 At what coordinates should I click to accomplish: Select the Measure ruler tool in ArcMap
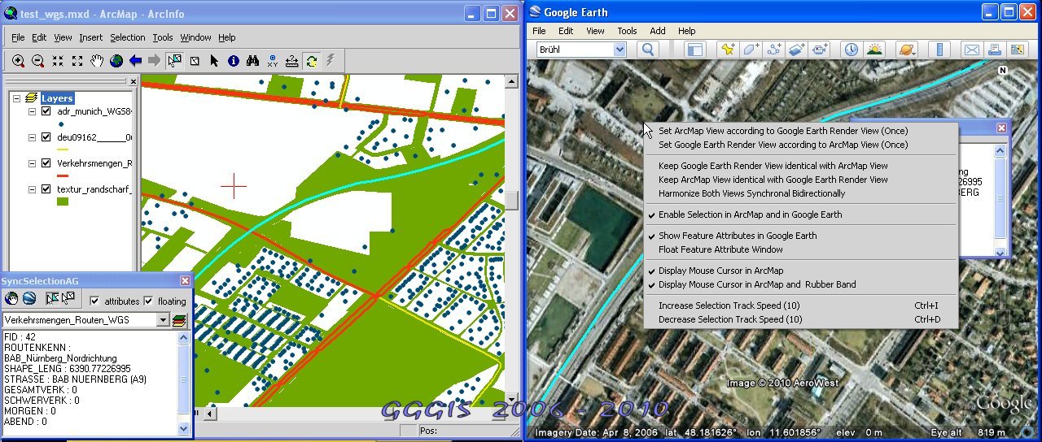[x=292, y=61]
